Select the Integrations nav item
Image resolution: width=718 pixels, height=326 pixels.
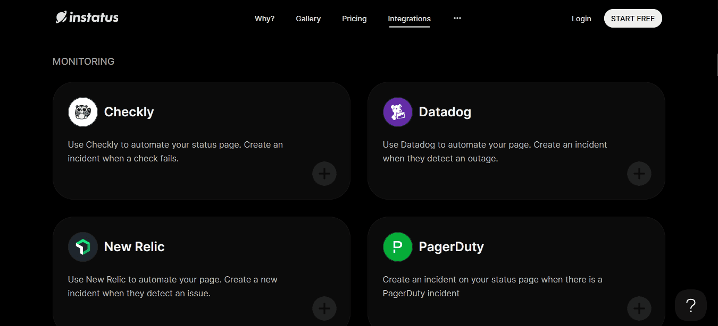[410, 19]
